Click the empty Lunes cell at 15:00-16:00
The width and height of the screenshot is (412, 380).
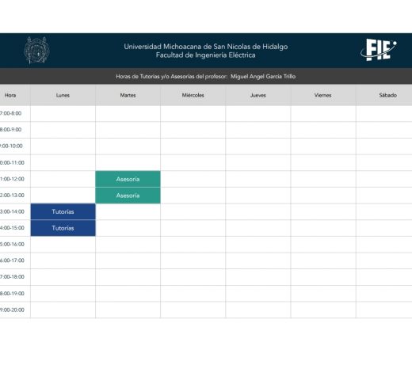point(63,245)
